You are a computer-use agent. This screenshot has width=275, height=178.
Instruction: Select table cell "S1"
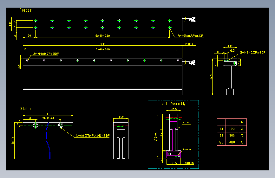pos(221,129)
